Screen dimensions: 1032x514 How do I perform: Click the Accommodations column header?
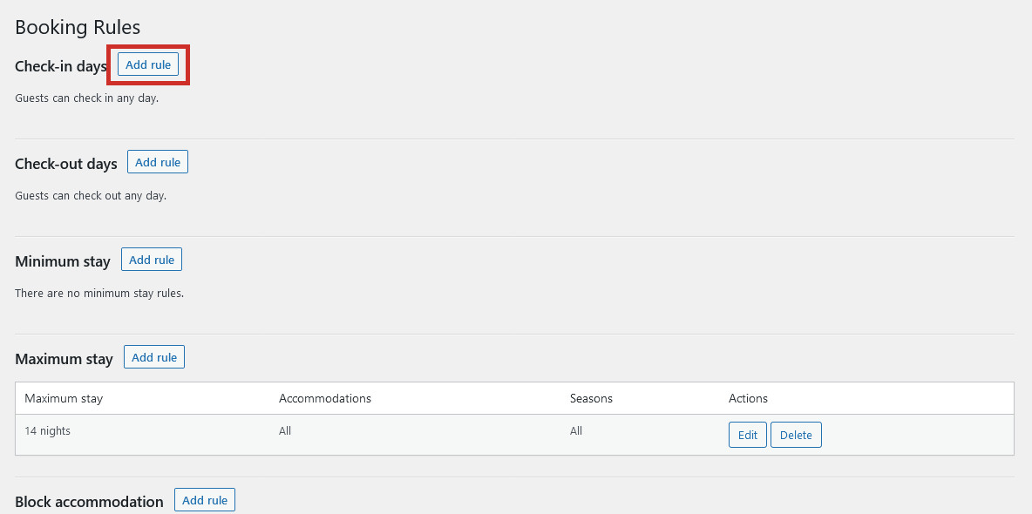[325, 398]
